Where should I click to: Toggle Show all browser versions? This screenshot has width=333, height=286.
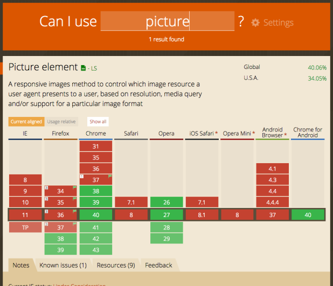[98, 122]
